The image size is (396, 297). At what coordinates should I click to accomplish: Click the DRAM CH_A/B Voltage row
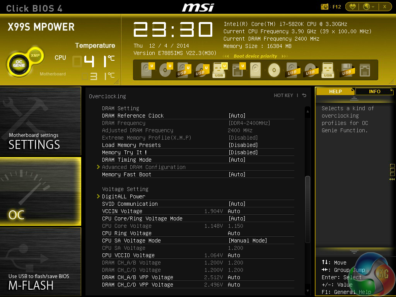(198, 263)
